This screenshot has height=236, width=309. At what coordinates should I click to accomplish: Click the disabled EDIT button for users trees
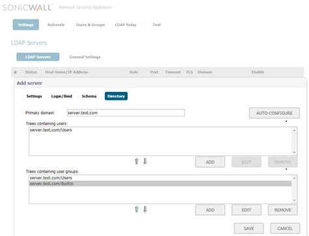(x=246, y=162)
